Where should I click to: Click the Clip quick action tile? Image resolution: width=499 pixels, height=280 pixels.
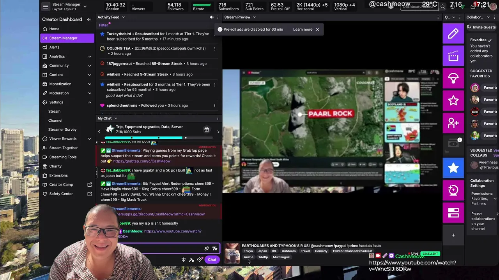point(453,56)
